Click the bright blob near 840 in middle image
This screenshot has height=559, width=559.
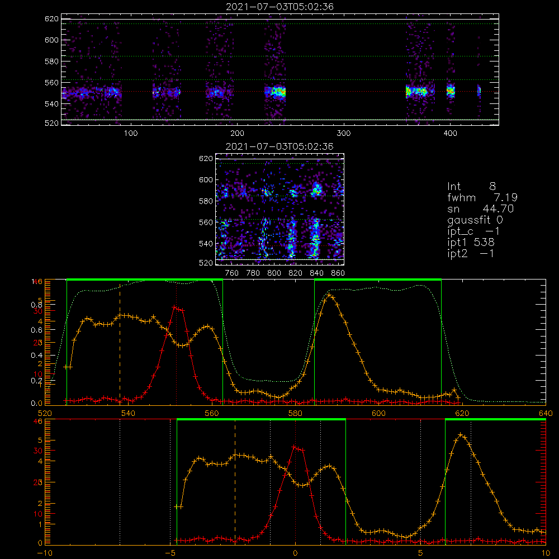(x=316, y=190)
